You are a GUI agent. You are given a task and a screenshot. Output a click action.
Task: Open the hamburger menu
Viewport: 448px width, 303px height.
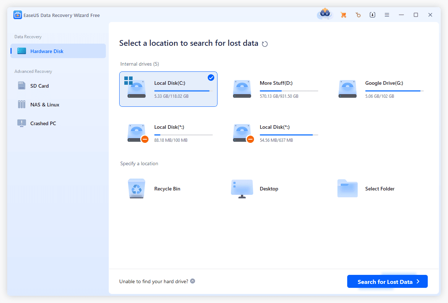tap(387, 15)
